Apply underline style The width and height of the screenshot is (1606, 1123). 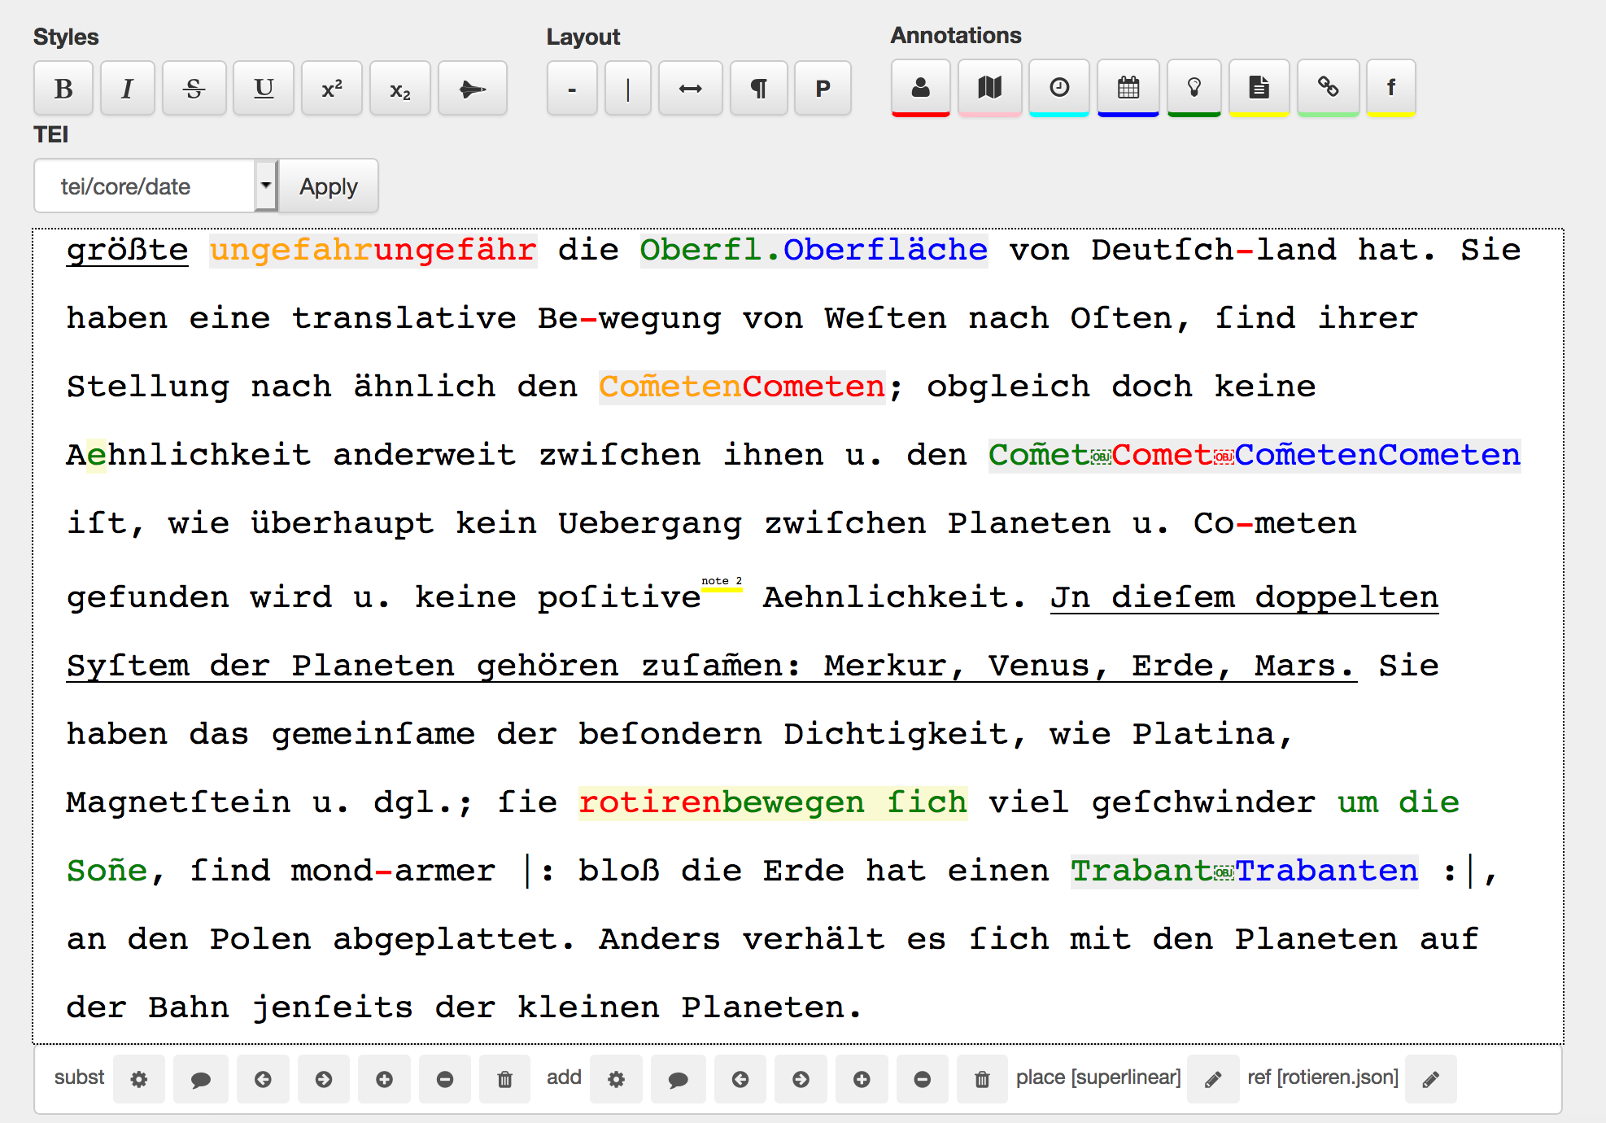[x=264, y=88]
